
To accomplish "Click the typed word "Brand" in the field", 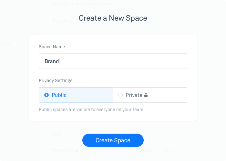I will [52, 61].
